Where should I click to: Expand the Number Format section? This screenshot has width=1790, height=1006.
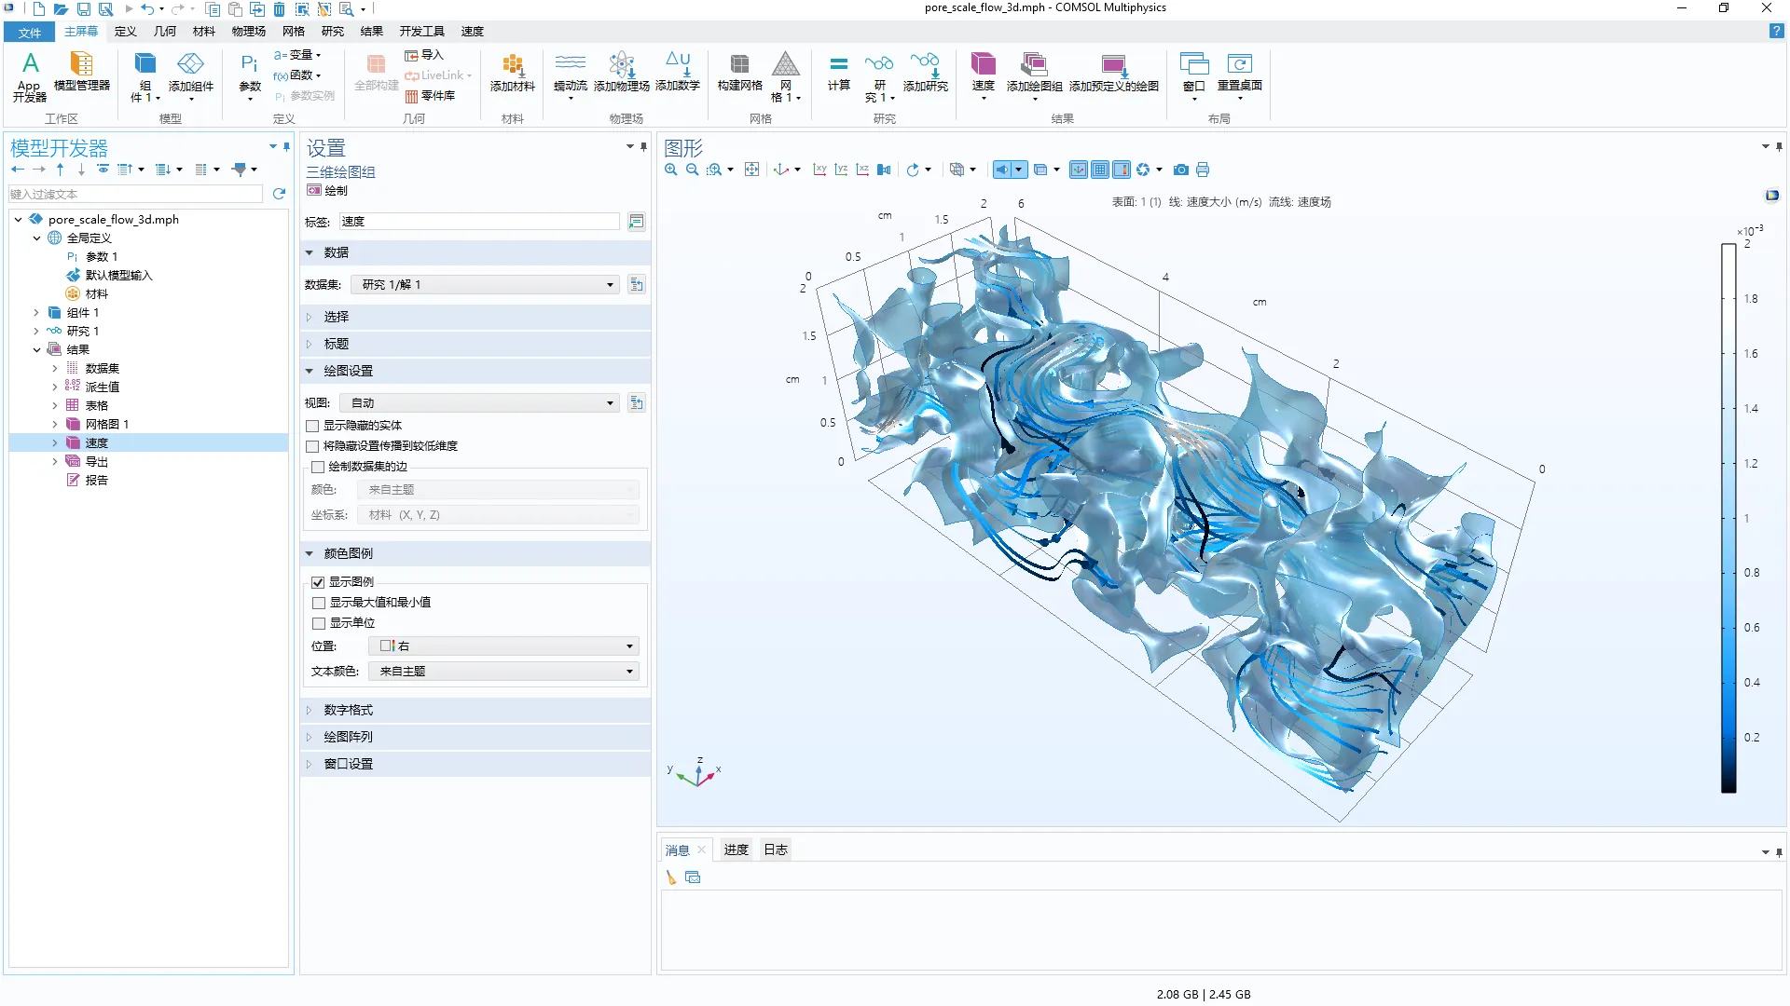[348, 710]
